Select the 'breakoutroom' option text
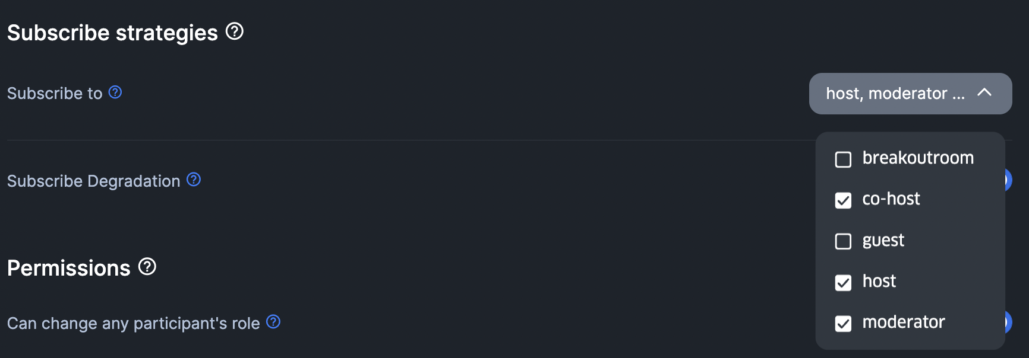 coord(918,158)
